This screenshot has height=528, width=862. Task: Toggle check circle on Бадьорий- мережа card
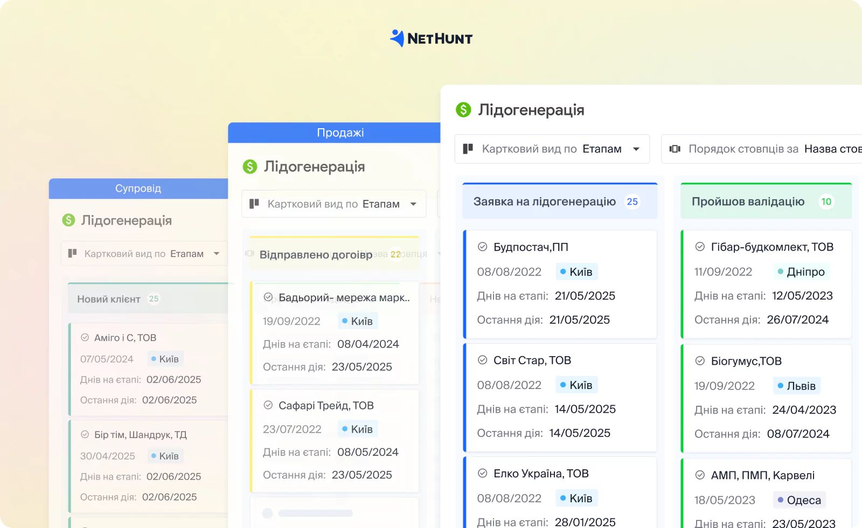point(268,297)
